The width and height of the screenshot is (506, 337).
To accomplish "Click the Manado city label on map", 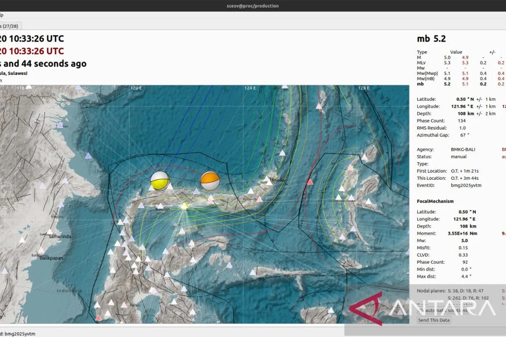I will 277,180.
